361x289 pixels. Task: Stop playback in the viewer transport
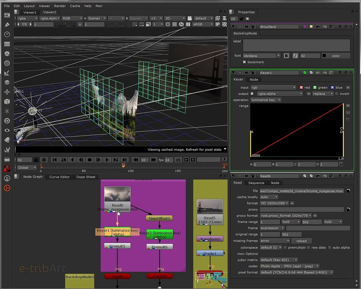(x=90, y=160)
